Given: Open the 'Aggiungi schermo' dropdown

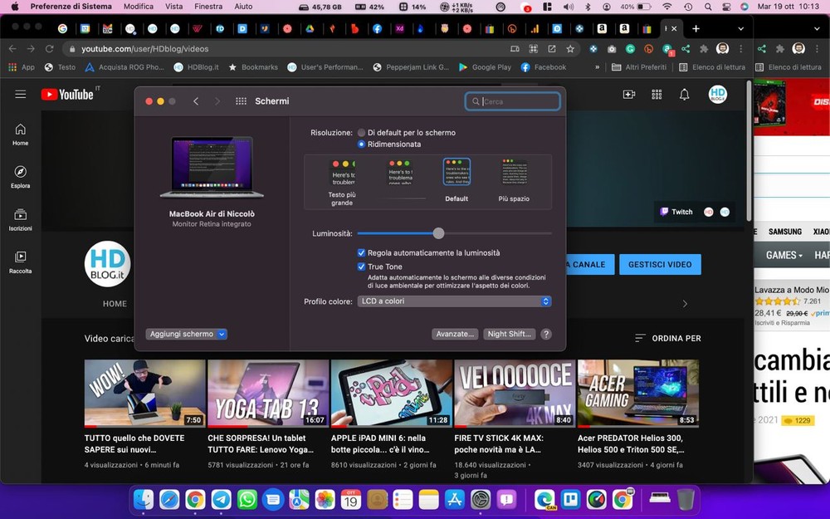Looking at the screenshot, I should tap(186, 334).
